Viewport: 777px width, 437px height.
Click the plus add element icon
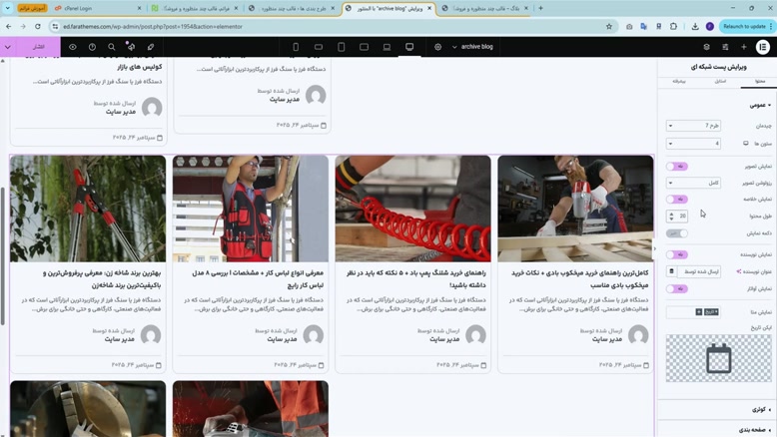click(x=743, y=47)
